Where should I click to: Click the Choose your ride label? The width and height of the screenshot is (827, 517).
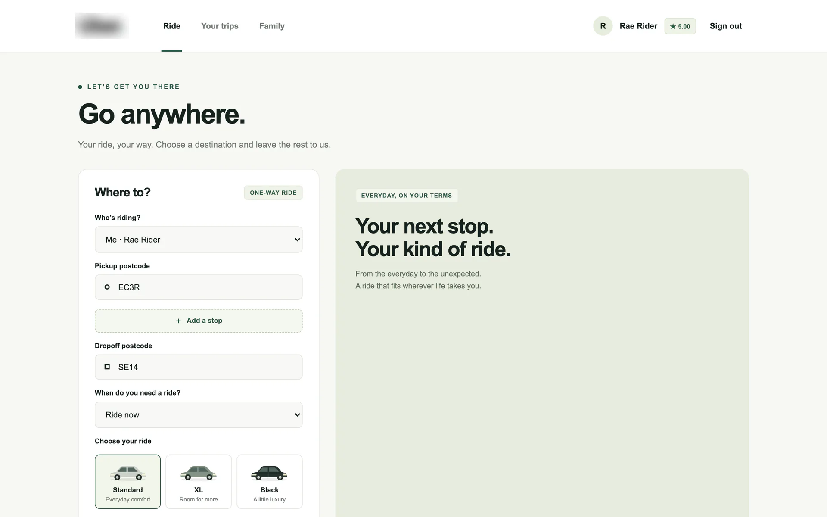pyautogui.click(x=123, y=441)
